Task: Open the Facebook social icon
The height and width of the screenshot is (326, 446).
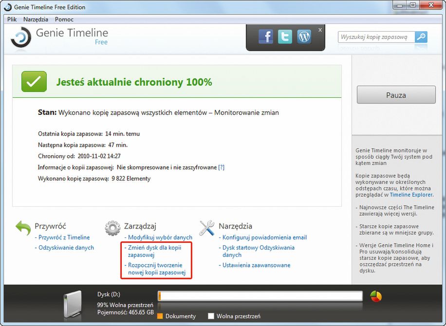Action: point(266,36)
